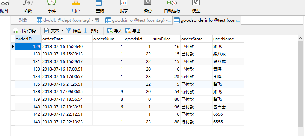Switch to the 对象 tab
This screenshot has height=136, width=305.
tap(23, 20)
